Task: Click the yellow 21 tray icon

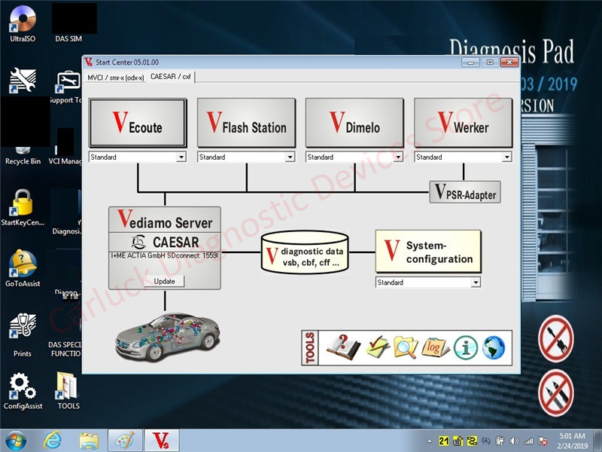Action: (444, 441)
